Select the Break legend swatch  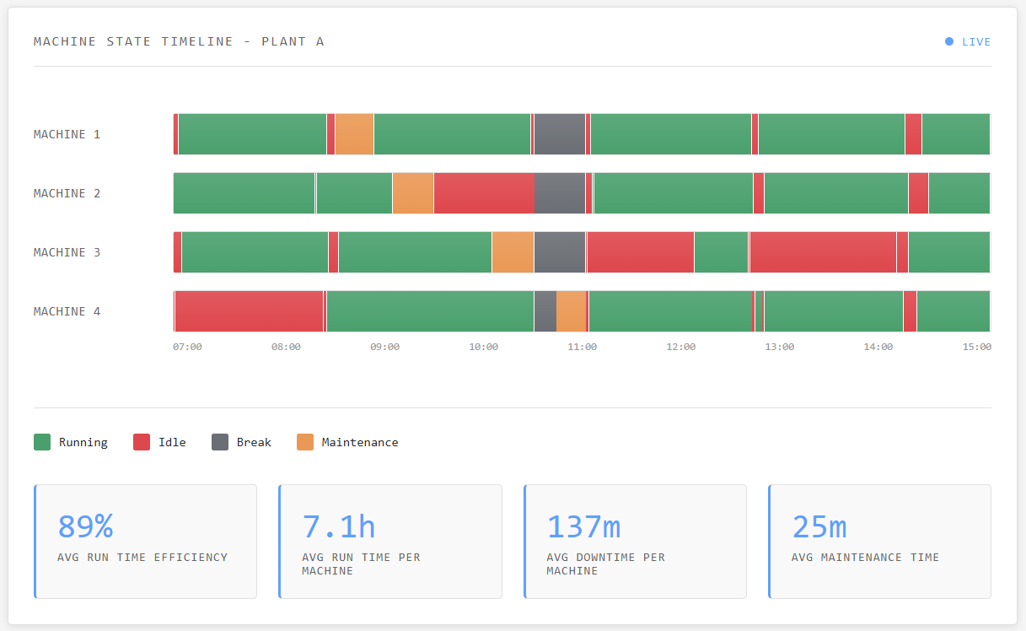(219, 441)
